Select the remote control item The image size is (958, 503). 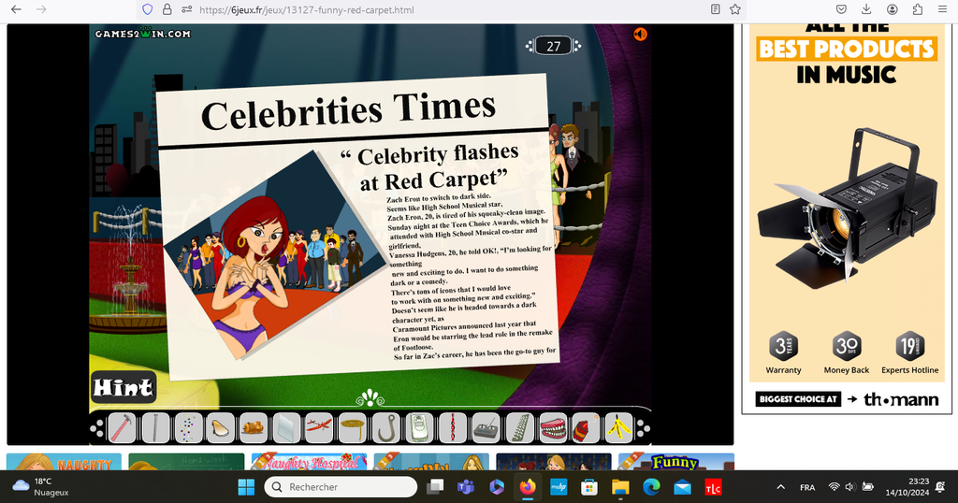[x=486, y=427]
